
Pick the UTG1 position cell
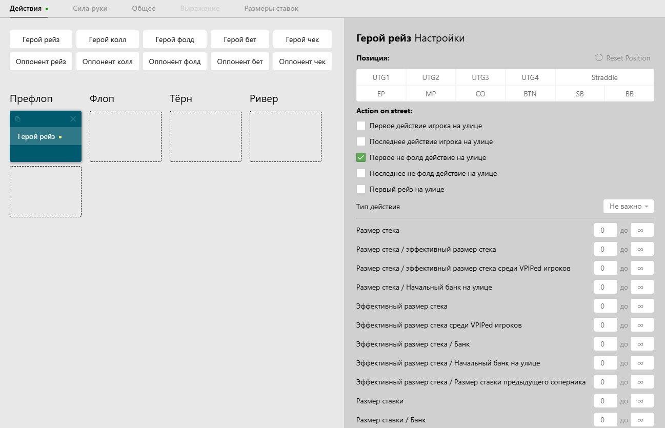(381, 77)
